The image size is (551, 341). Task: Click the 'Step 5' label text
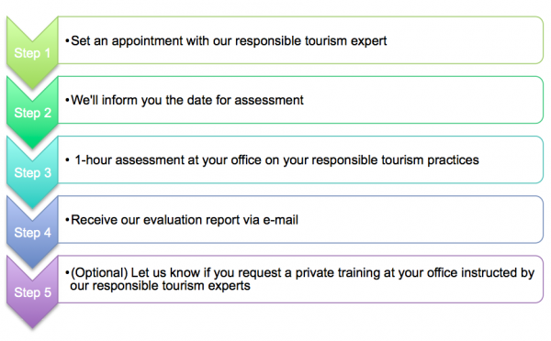point(33,292)
